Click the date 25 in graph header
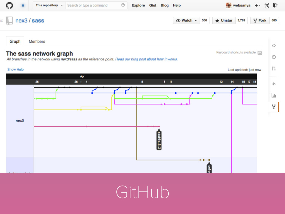285x214 pixels. tap(37, 82)
